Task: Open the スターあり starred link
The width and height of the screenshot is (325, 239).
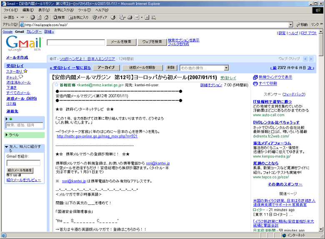Action: (x=14, y=72)
